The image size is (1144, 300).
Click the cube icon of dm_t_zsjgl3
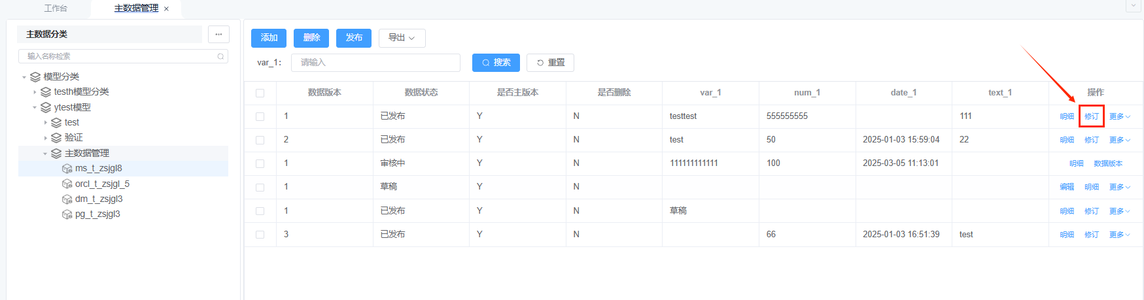pyautogui.click(x=67, y=199)
